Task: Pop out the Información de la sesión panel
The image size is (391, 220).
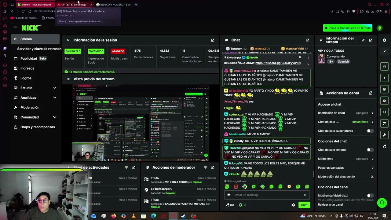Action: click(x=213, y=40)
